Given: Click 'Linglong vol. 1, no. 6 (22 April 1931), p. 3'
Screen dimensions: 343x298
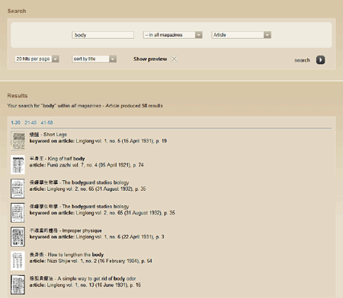Looking at the screenshot, I should (x=120, y=237).
